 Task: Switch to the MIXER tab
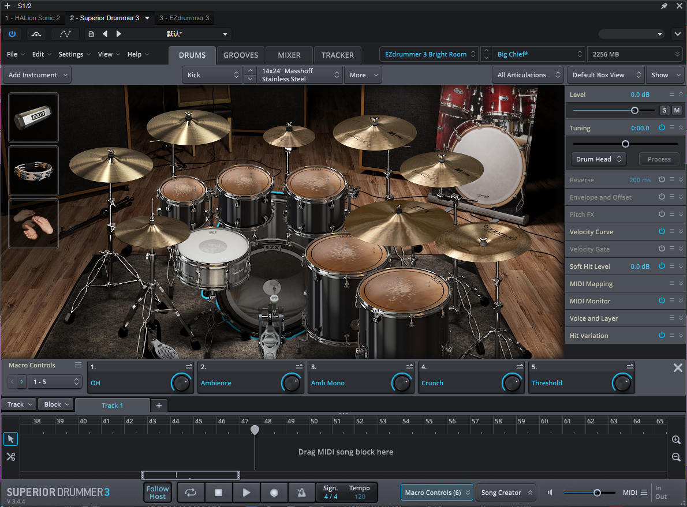(x=289, y=55)
